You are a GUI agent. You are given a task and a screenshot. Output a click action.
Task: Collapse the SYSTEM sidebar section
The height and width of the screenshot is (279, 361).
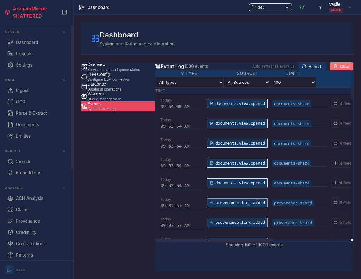[64, 32]
